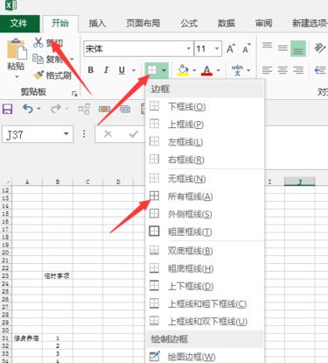
Task: Switch to the Page Layout (页面布局) tab
Action: (143, 24)
